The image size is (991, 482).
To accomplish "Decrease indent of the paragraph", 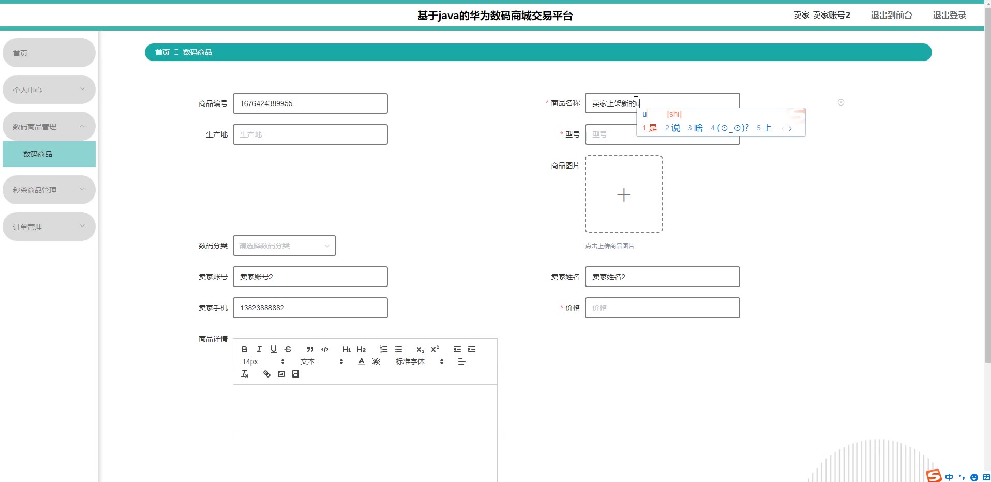I will click(457, 349).
